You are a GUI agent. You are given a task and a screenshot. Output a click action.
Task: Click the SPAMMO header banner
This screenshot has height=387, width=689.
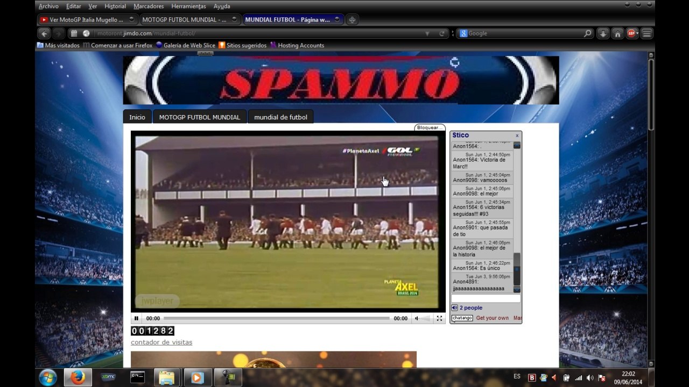341,80
